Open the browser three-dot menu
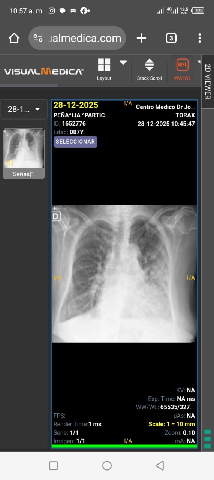Screen dimensions: 214x480 [x=199, y=38]
